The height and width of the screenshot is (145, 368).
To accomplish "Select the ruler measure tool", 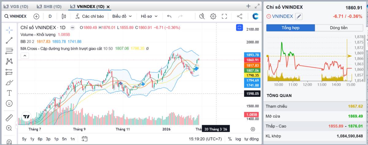I will (9, 118).
